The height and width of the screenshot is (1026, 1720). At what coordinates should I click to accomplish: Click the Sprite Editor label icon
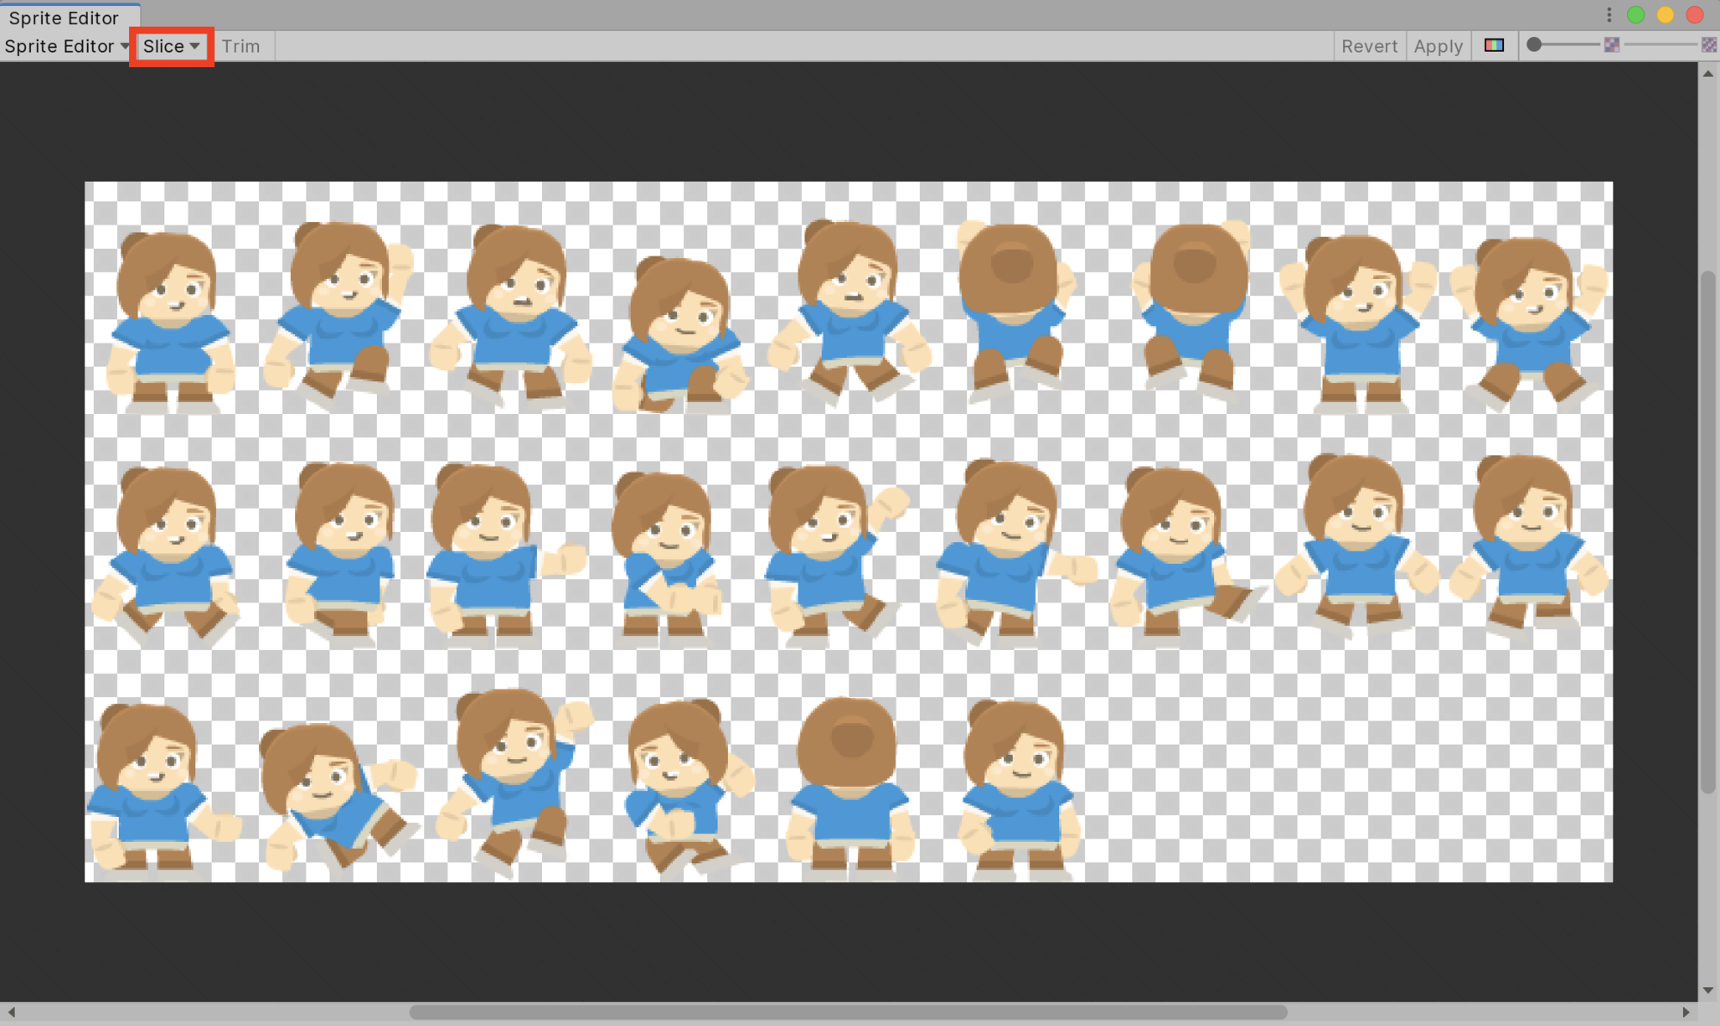(66, 15)
